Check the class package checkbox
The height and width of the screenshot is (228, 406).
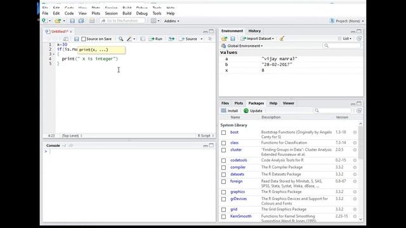pyautogui.click(x=223, y=143)
